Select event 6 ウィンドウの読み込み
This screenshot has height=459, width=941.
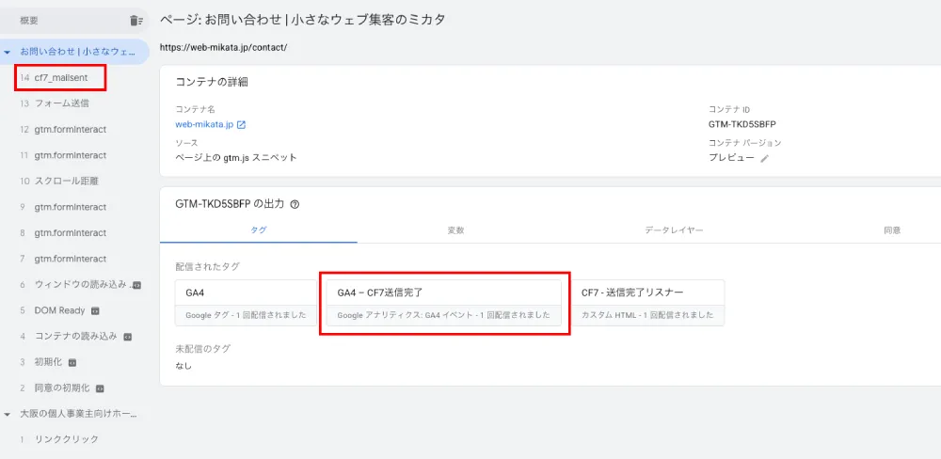tap(74, 284)
